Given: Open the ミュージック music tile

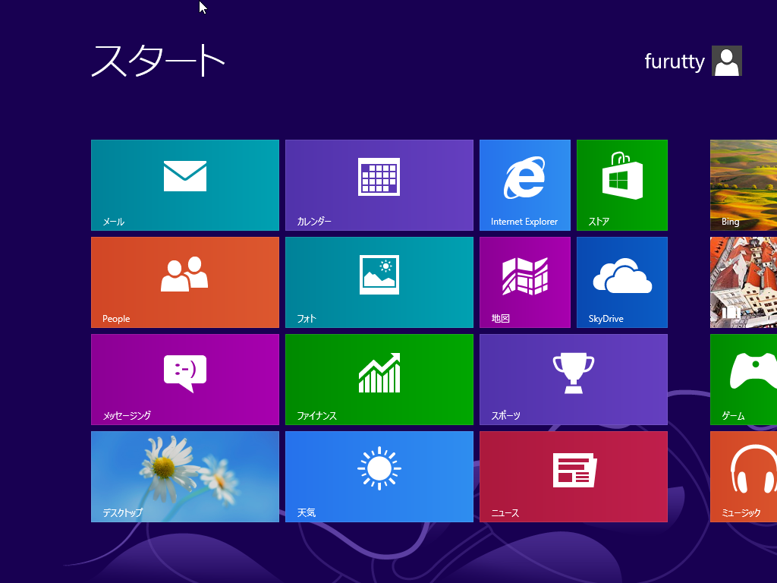Looking at the screenshot, I should tap(744, 477).
